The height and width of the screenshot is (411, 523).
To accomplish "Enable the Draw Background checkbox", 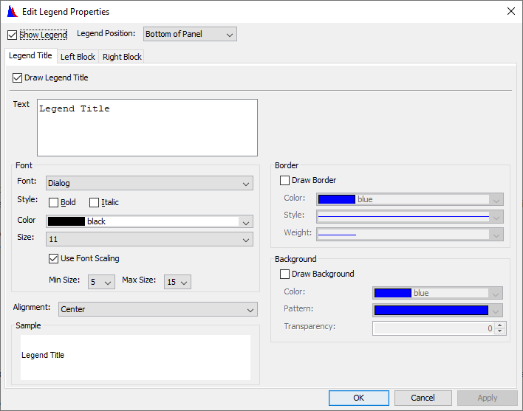I will pyautogui.click(x=284, y=274).
